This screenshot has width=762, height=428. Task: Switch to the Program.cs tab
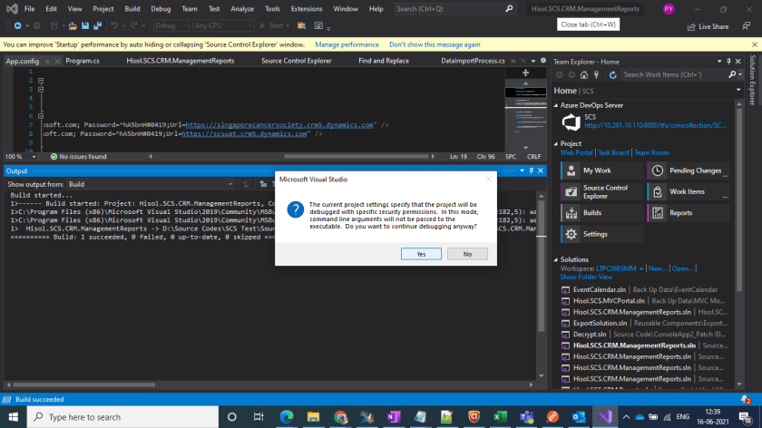(x=82, y=61)
